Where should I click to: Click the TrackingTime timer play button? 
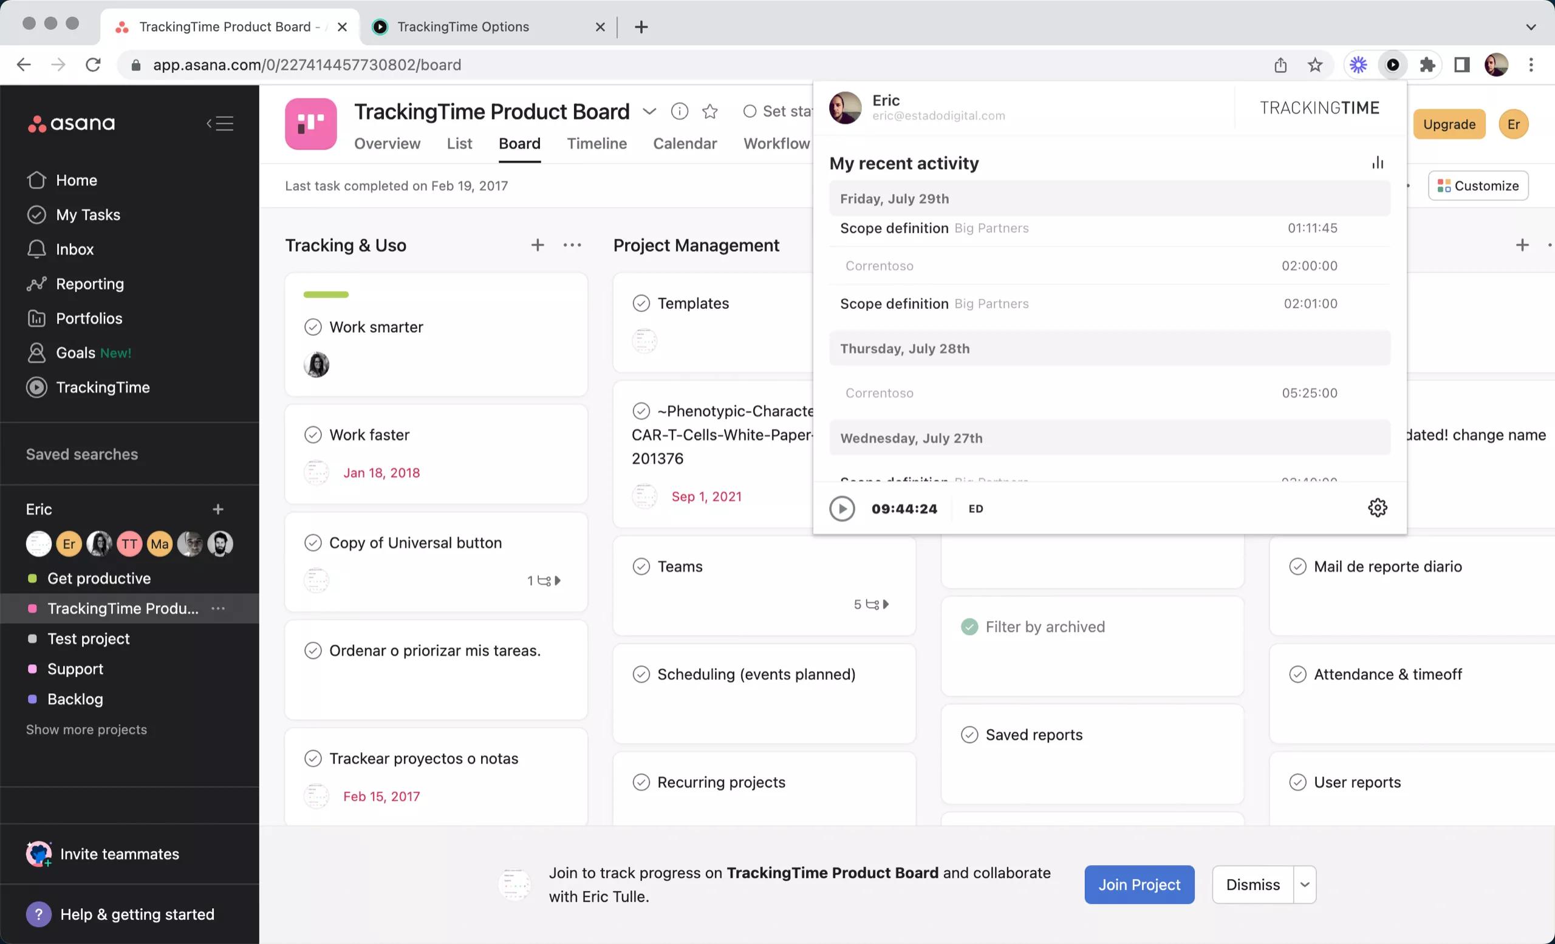[x=842, y=508]
